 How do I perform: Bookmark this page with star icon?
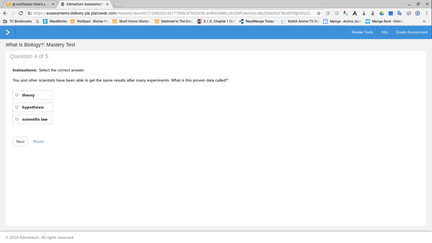point(319,13)
